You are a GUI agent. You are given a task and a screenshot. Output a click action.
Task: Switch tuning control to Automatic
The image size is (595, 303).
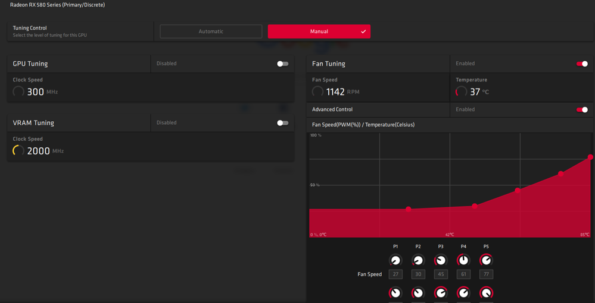click(x=211, y=31)
